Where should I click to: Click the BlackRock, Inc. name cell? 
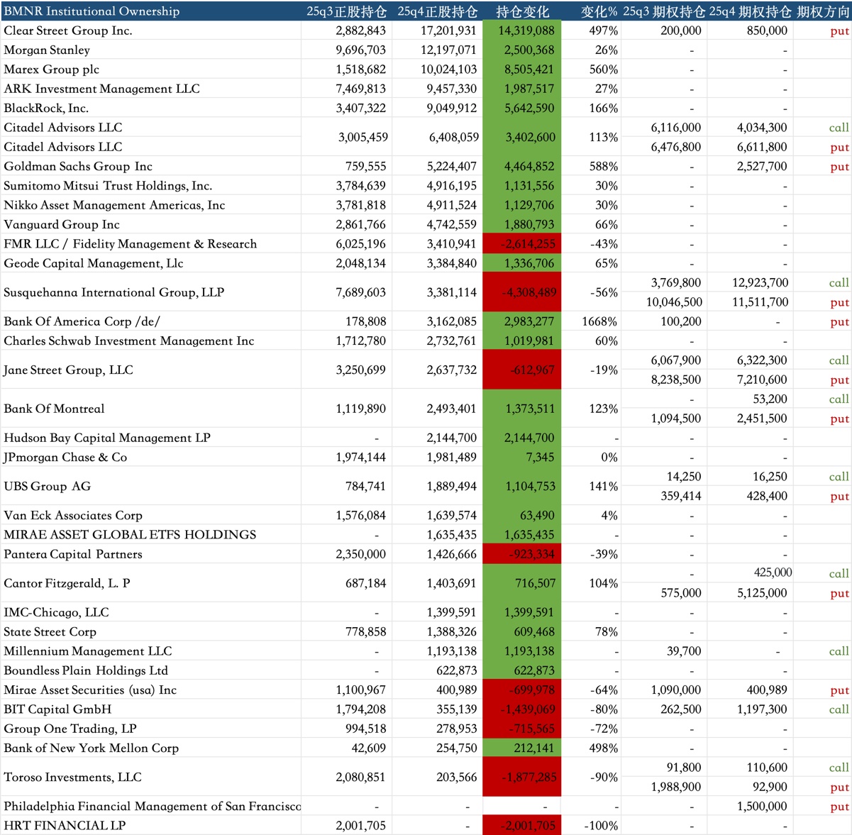(x=46, y=109)
